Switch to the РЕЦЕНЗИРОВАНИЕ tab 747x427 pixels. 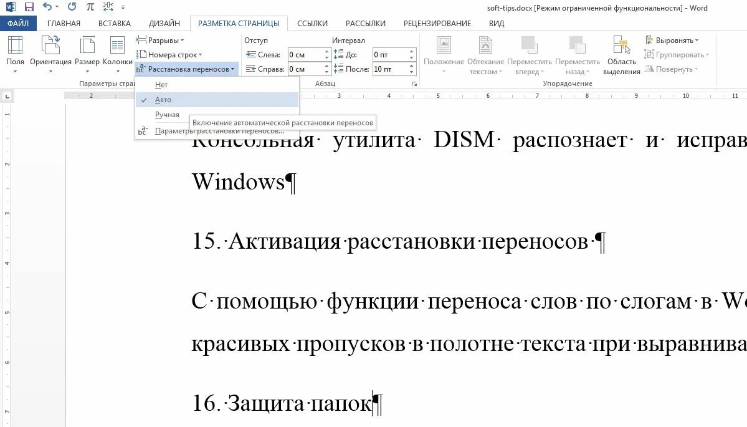click(x=437, y=23)
